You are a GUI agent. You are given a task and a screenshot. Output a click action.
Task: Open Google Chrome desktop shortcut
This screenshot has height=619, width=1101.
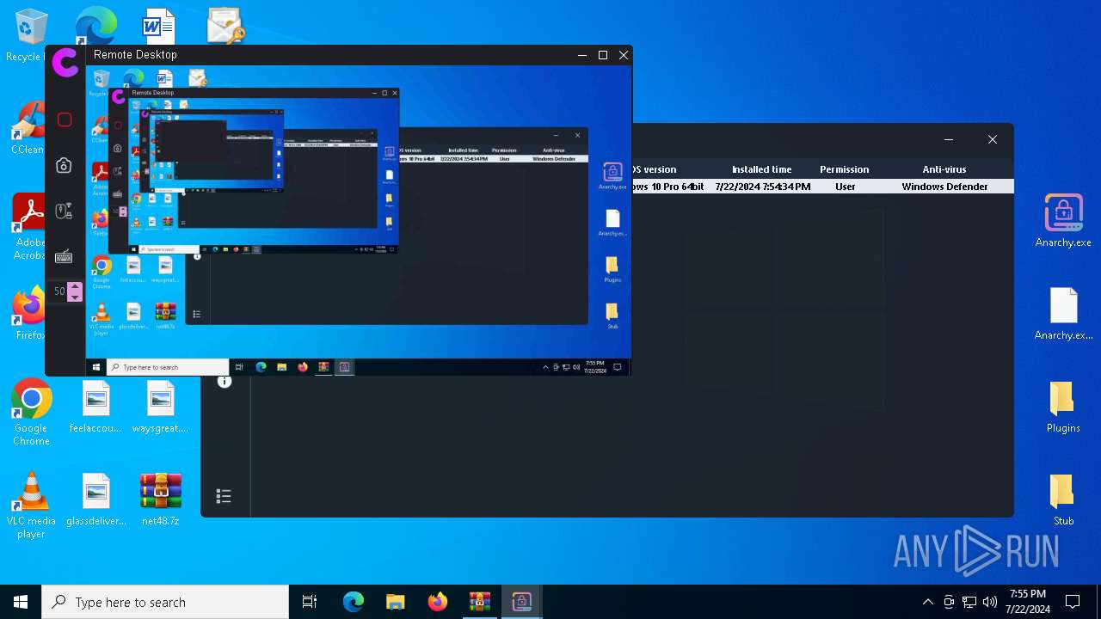[x=31, y=414]
